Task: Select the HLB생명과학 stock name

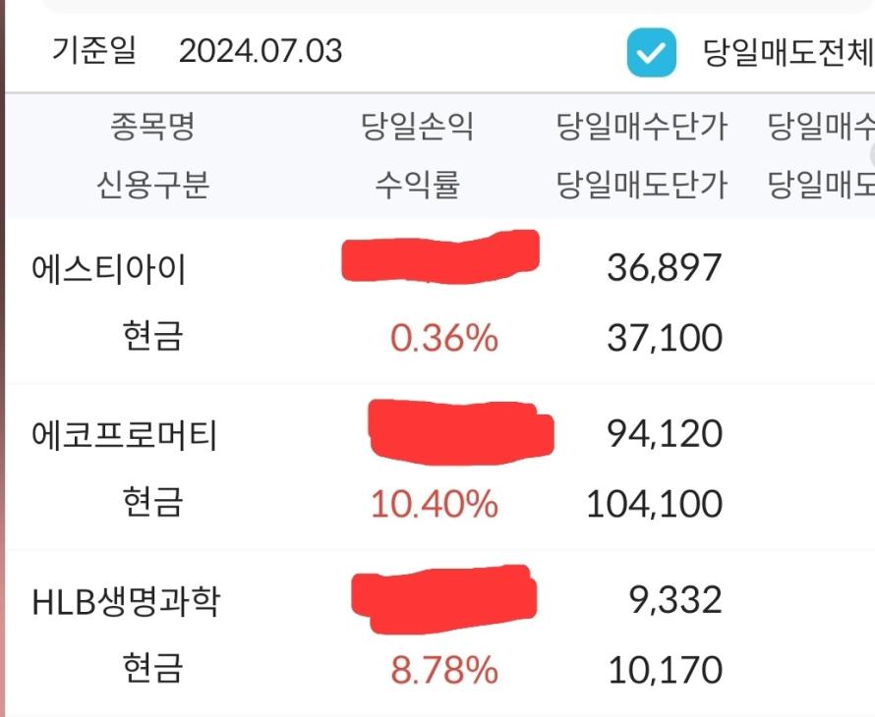Action: pyautogui.click(x=126, y=602)
